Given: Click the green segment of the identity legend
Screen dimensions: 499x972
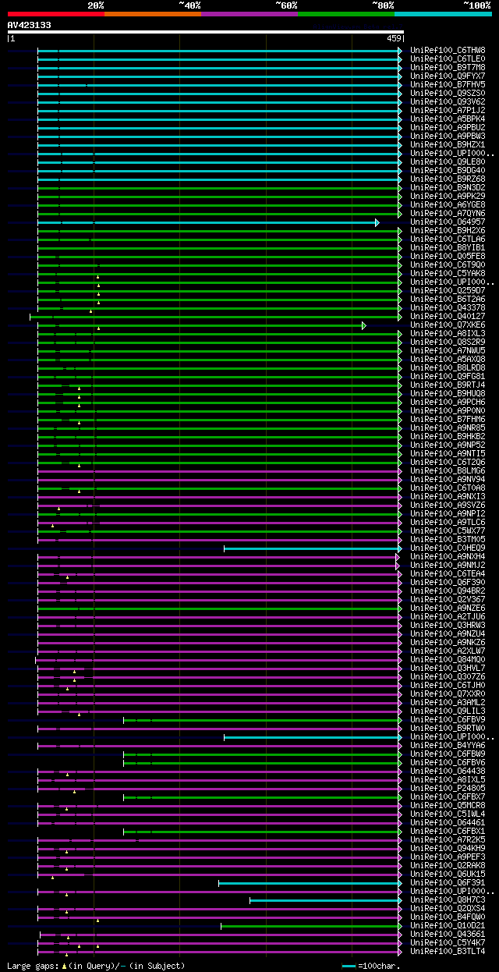Looking at the screenshot, I should coord(345,14).
